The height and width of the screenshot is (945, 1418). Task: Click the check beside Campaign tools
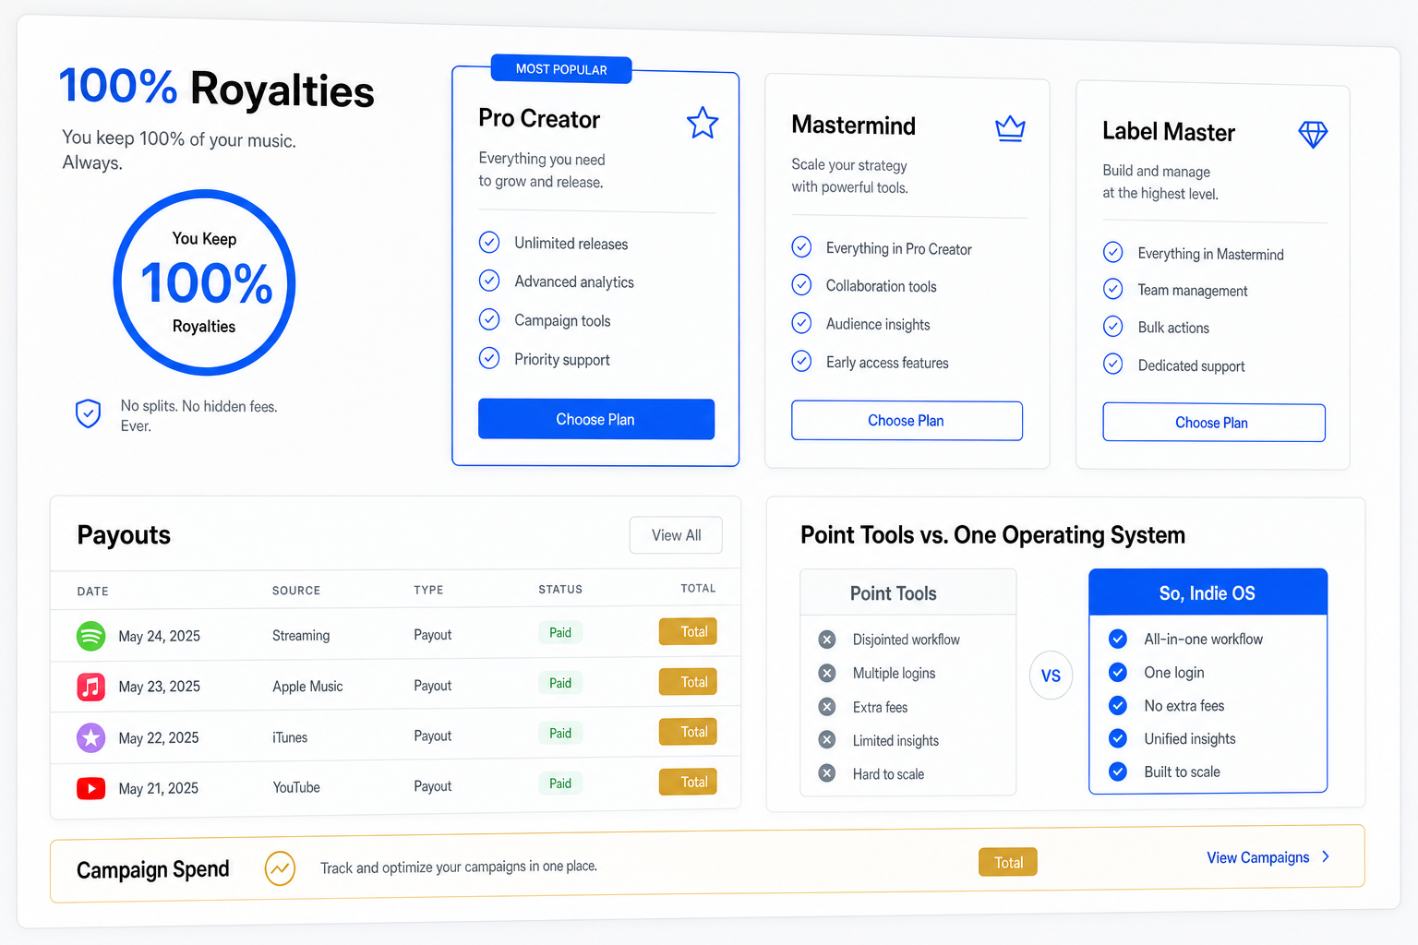[x=489, y=319]
